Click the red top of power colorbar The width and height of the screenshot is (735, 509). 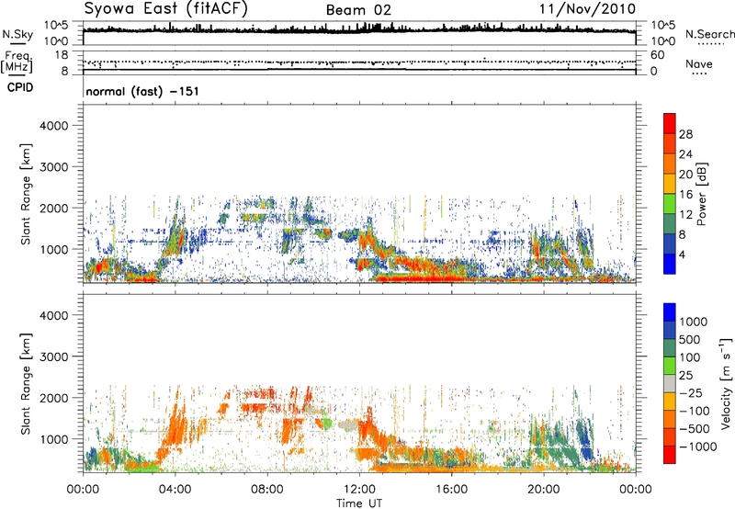tap(670, 123)
